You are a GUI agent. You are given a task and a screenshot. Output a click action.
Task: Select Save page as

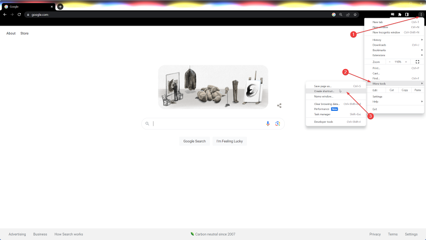[336, 86]
